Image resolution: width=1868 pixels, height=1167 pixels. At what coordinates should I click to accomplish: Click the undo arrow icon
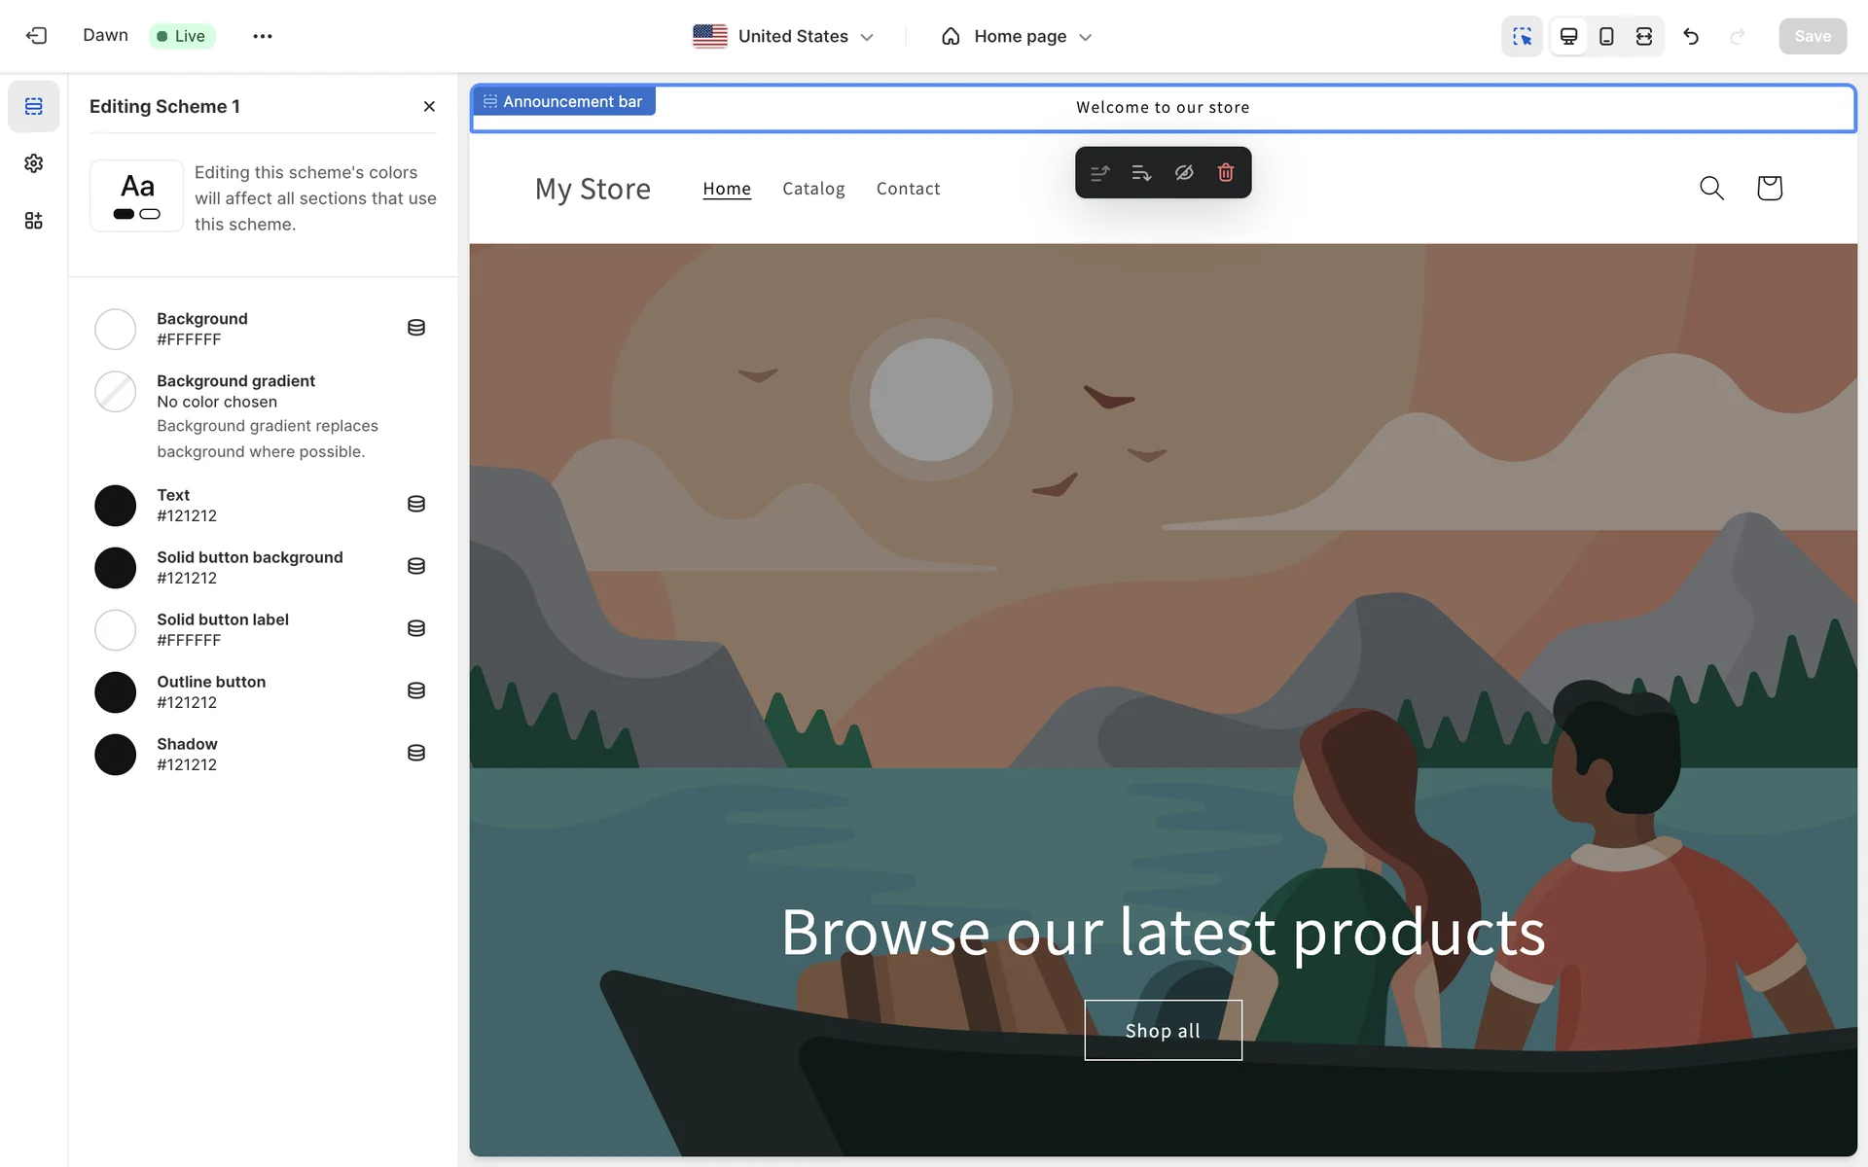(x=1691, y=36)
